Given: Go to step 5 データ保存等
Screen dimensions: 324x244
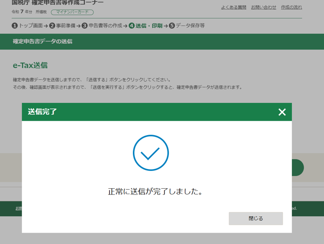Looking at the screenshot, I should tap(187, 26).
